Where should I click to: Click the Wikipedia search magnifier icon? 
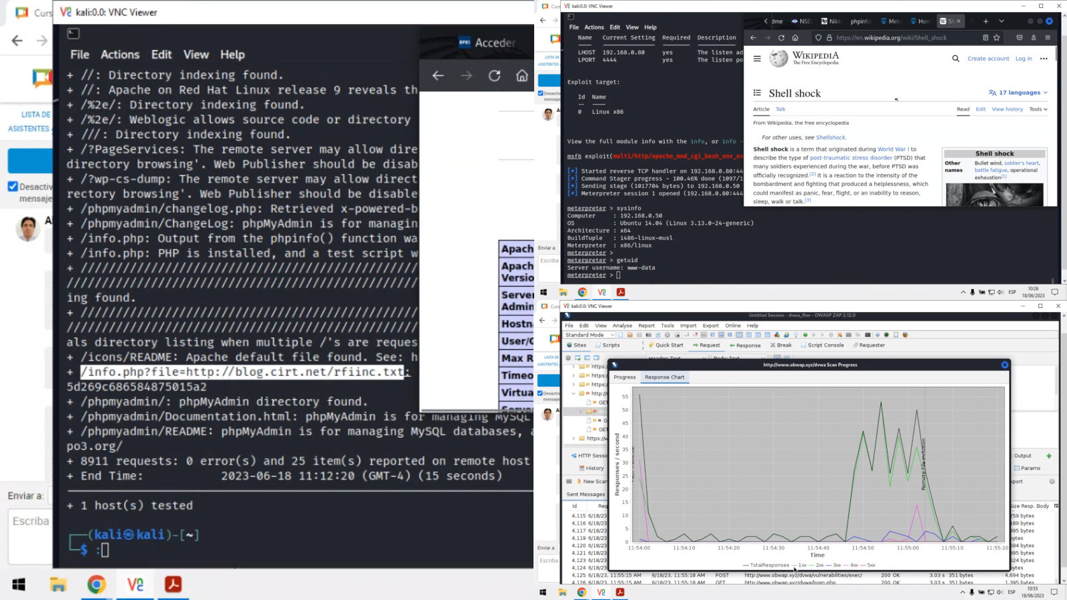pyautogui.click(x=956, y=59)
